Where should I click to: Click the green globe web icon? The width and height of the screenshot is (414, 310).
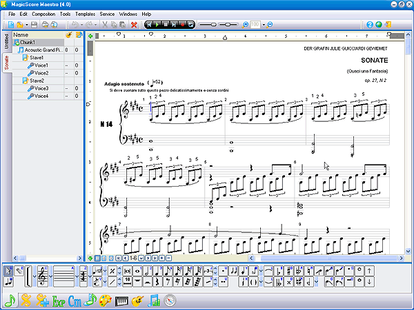[379, 25]
